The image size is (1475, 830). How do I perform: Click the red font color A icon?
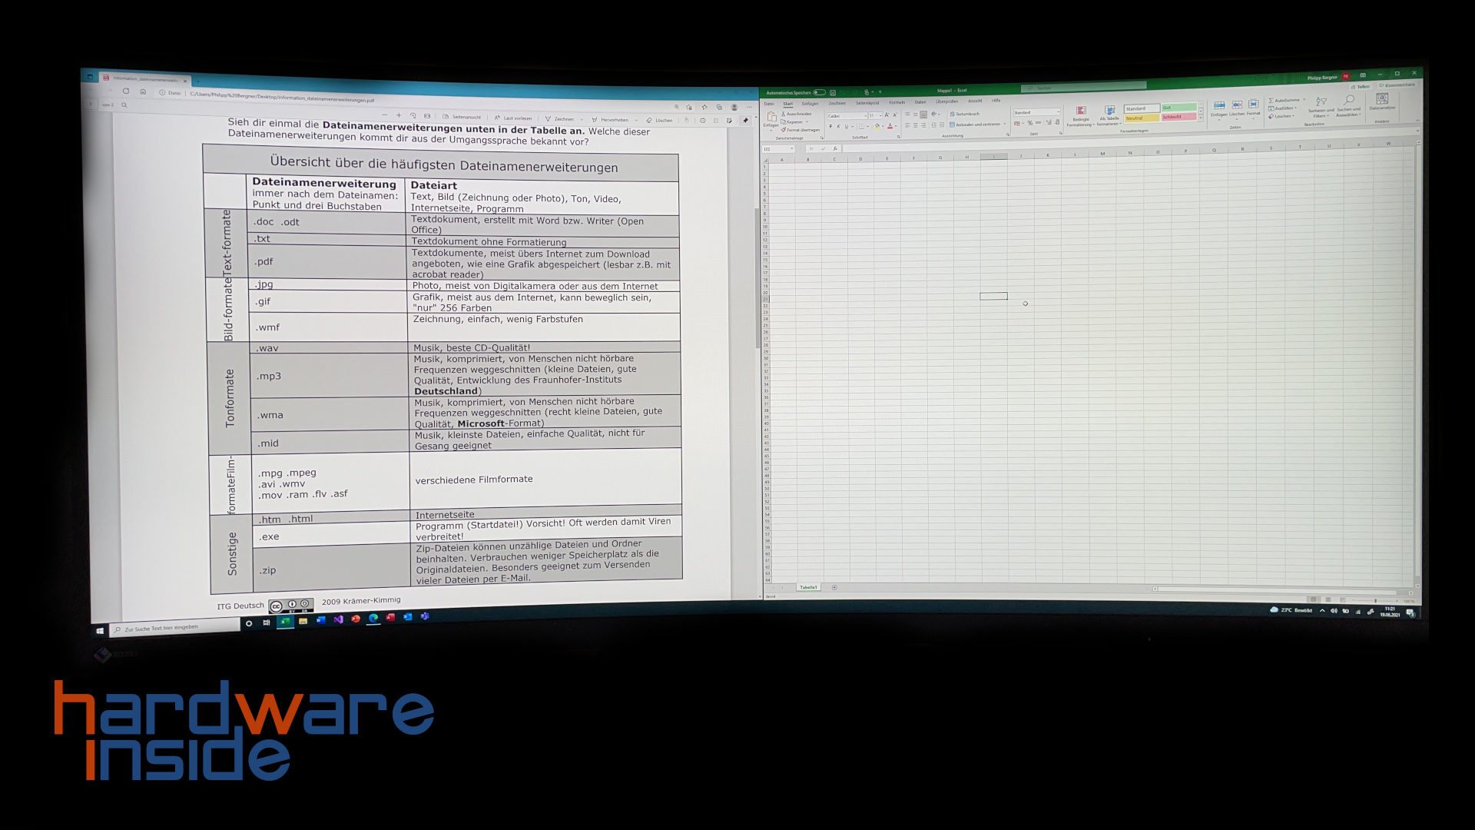pos(890,125)
